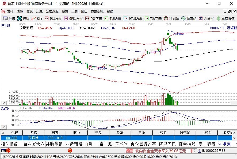Open the 文件 menu
237x159 pixels.
[10, 11]
